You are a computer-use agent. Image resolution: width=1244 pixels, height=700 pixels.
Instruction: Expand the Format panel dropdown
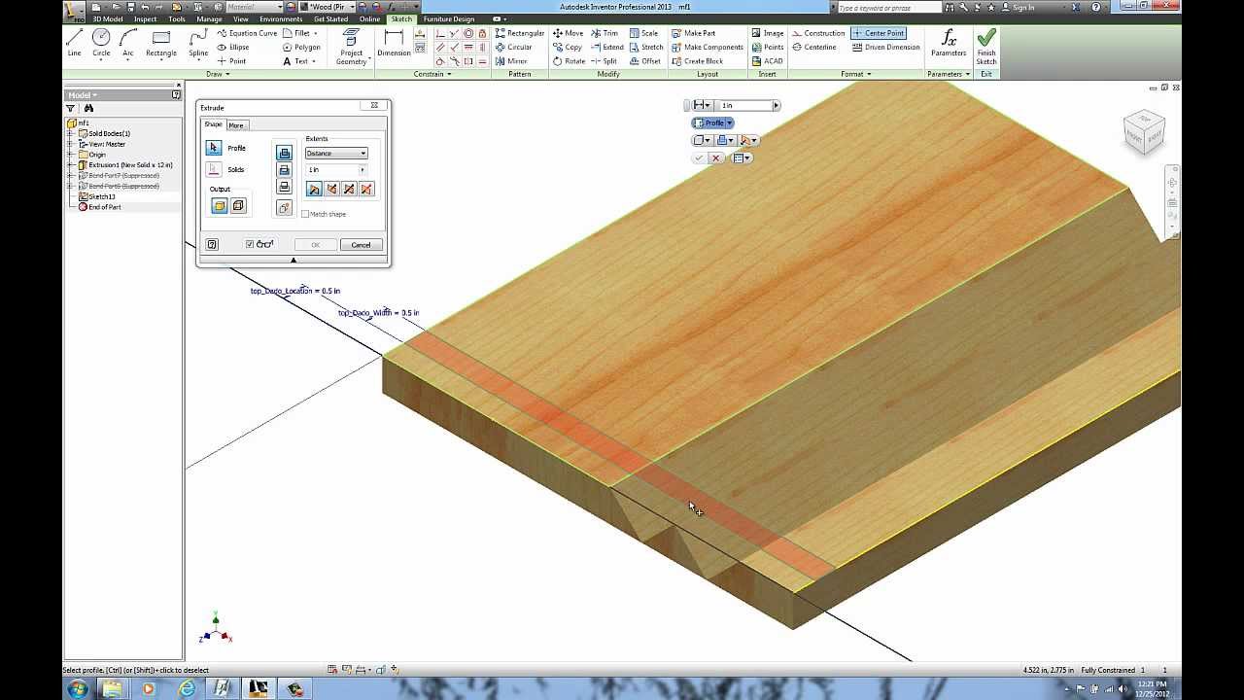tap(855, 74)
